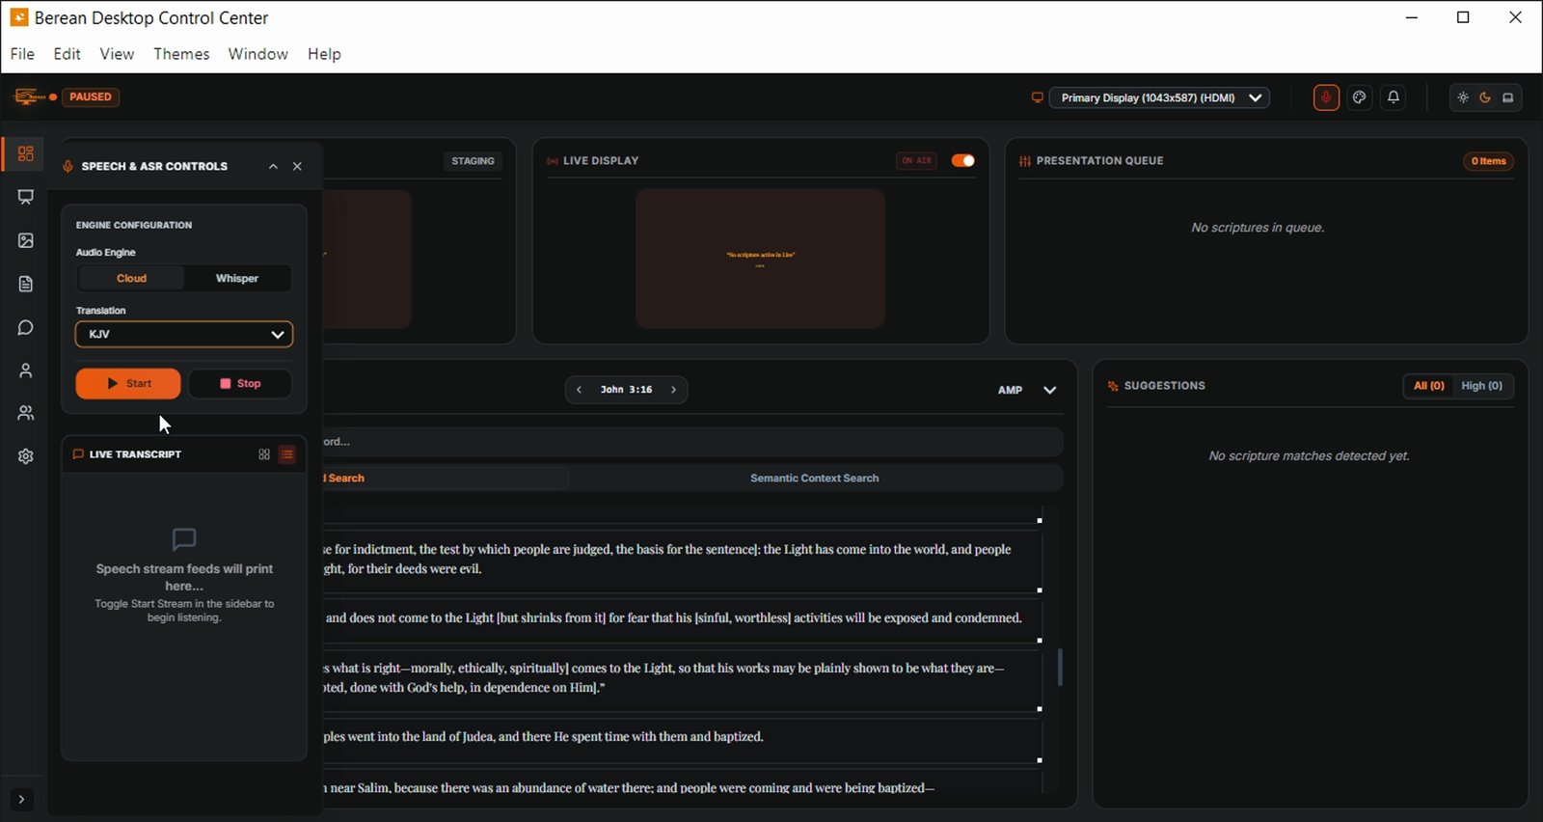The width and height of the screenshot is (1543, 822).
Task: Select the Cloud audio engine
Action: pos(131,278)
